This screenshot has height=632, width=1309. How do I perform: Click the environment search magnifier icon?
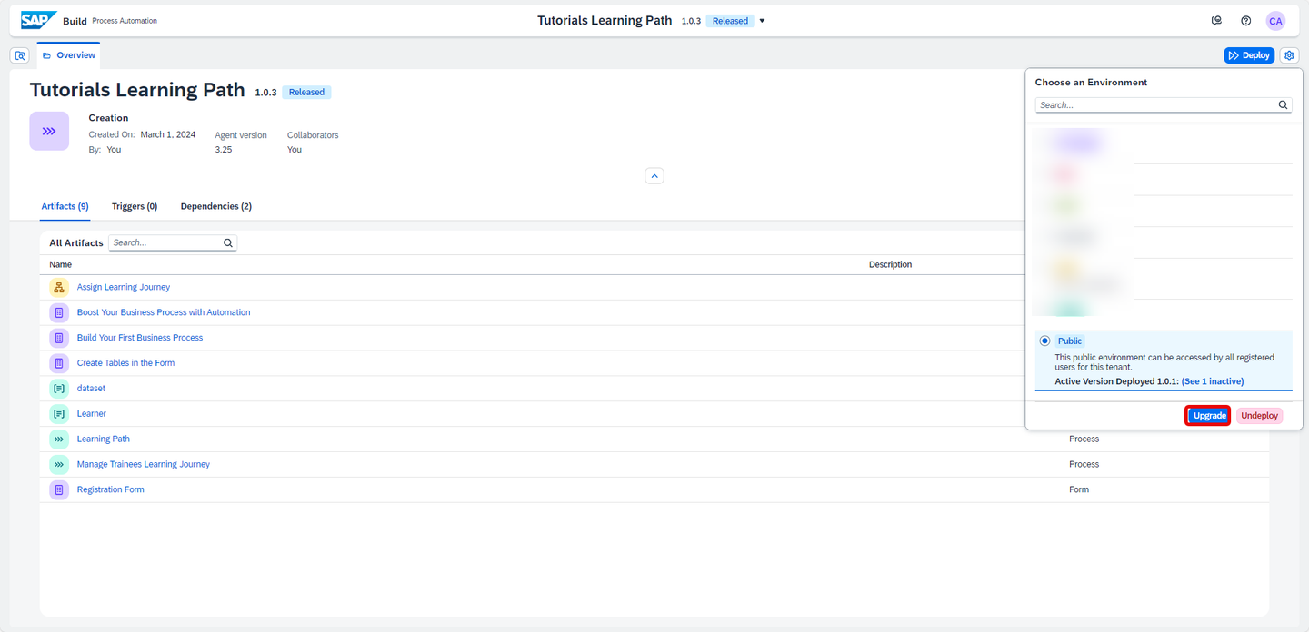(1283, 105)
